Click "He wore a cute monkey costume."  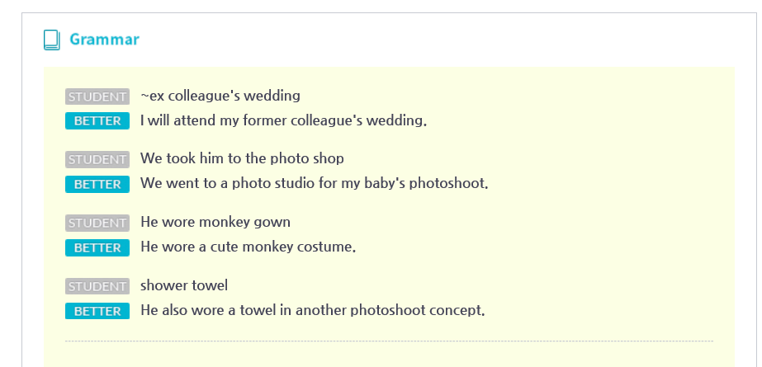pyautogui.click(x=248, y=247)
